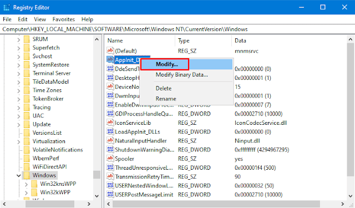Click the Data column header
Viewport: 355px width, 208px height.
289,40
